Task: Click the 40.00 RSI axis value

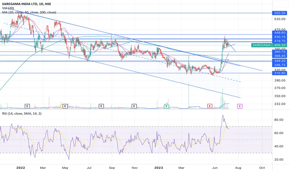Action: pyautogui.click(x=279, y=146)
